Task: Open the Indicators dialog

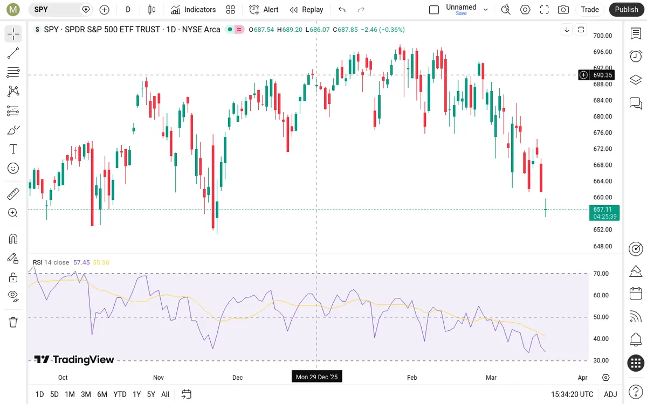Action: coord(194,9)
